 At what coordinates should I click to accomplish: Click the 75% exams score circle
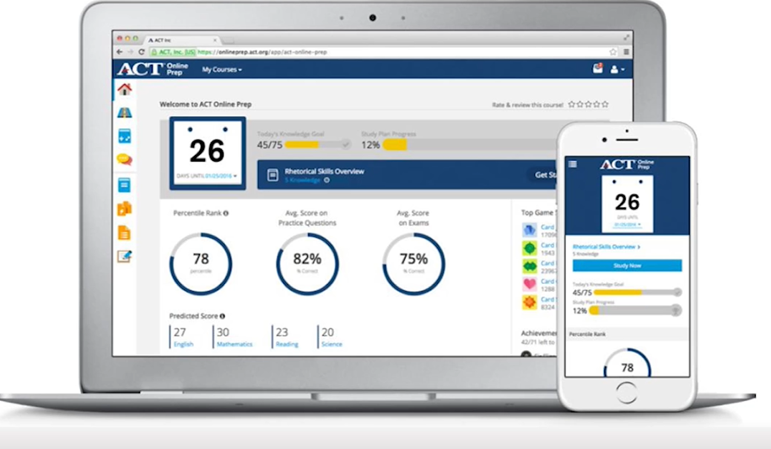413,264
